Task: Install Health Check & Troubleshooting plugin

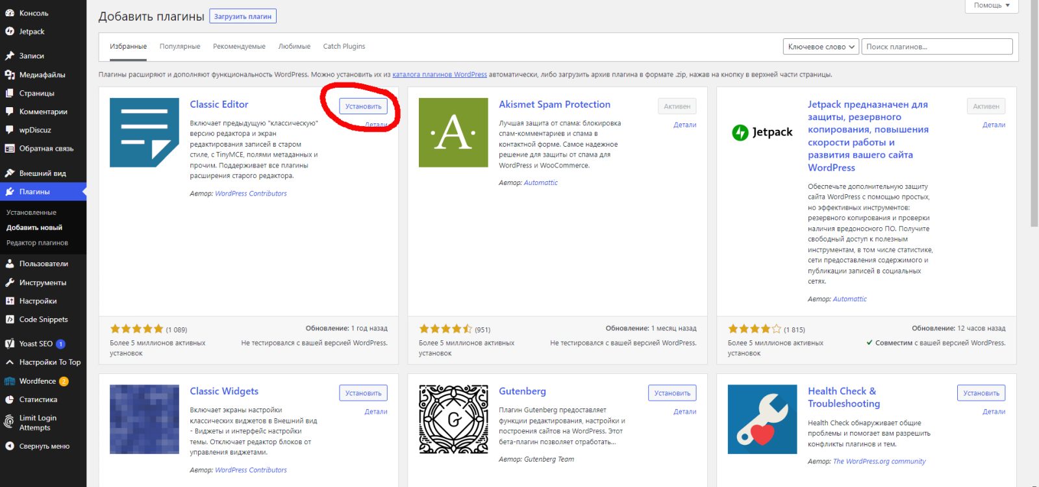Action: click(x=981, y=393)
